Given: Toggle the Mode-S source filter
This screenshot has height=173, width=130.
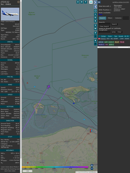Looking at the screenshot, I should [x=101, y=45].
